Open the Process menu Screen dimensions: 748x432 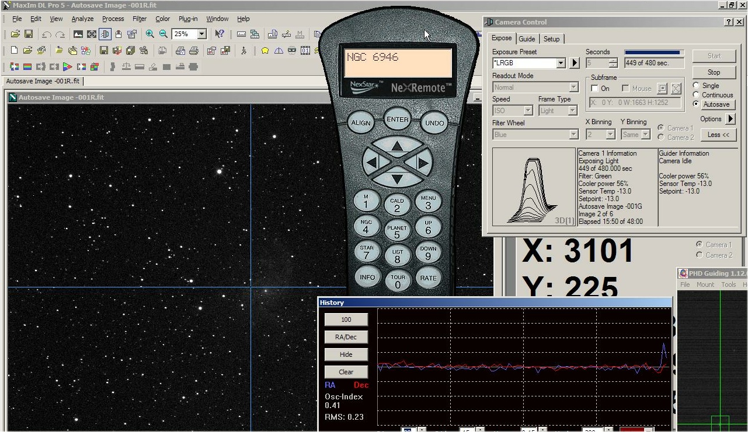pos(113,19)
